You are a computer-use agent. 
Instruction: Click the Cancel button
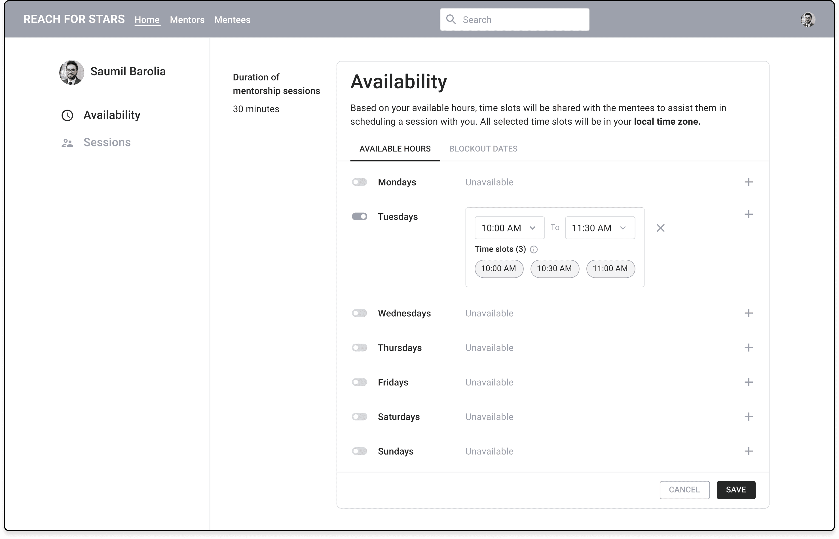point(684,490)
